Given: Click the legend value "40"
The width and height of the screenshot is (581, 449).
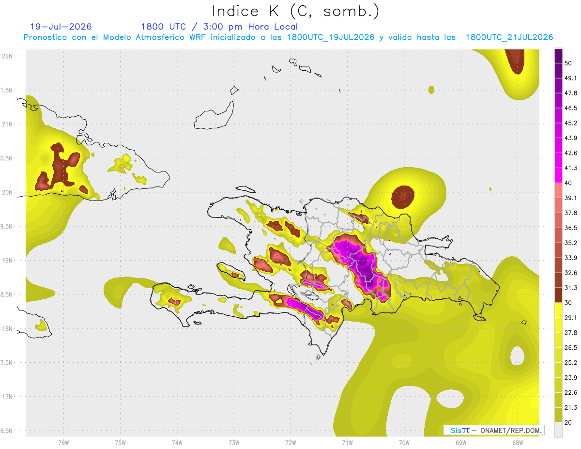Looking at the screenshot, I should (x=568, y=183).
